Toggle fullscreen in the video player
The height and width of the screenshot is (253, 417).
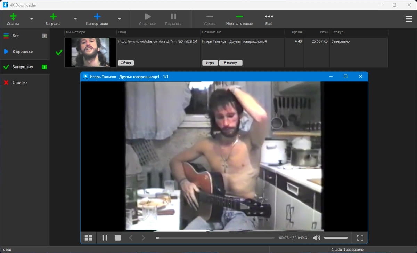pos(360,238)
